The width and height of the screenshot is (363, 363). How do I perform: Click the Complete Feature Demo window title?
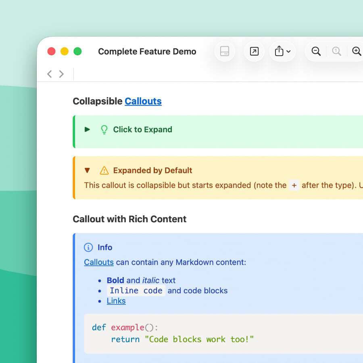click(x=147, y=51)
